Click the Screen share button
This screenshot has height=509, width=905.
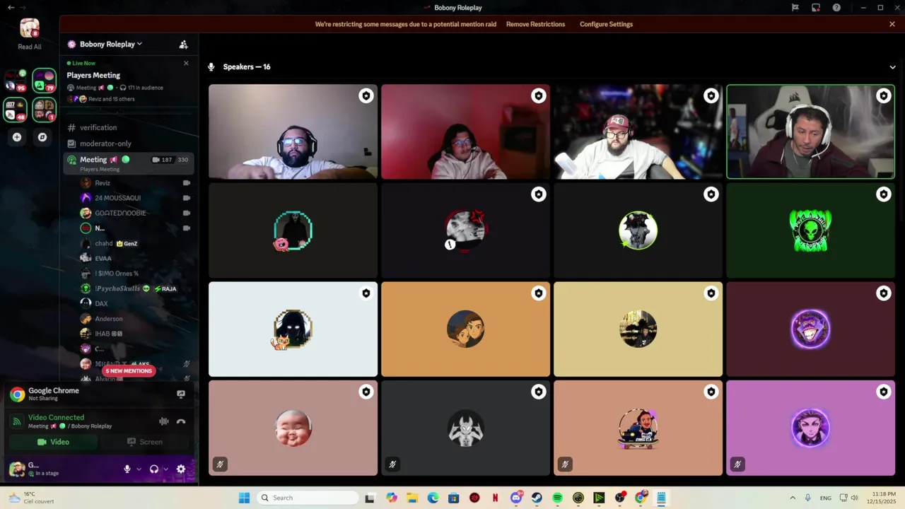tap(145, 442)
